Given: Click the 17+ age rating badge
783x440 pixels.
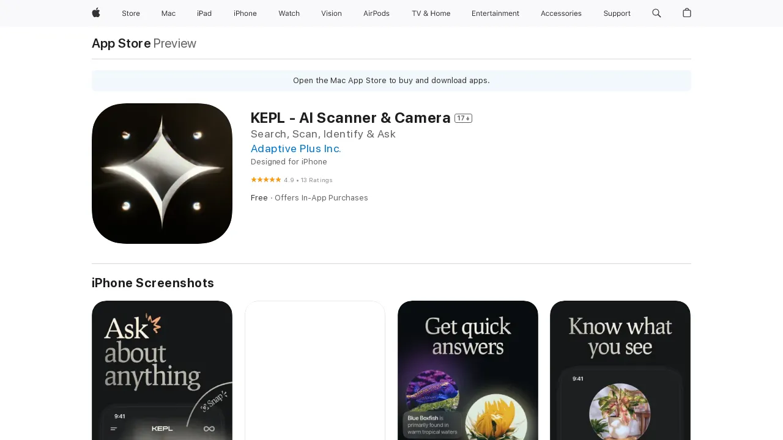Looking at the screenshot, I should coord(463,118).
